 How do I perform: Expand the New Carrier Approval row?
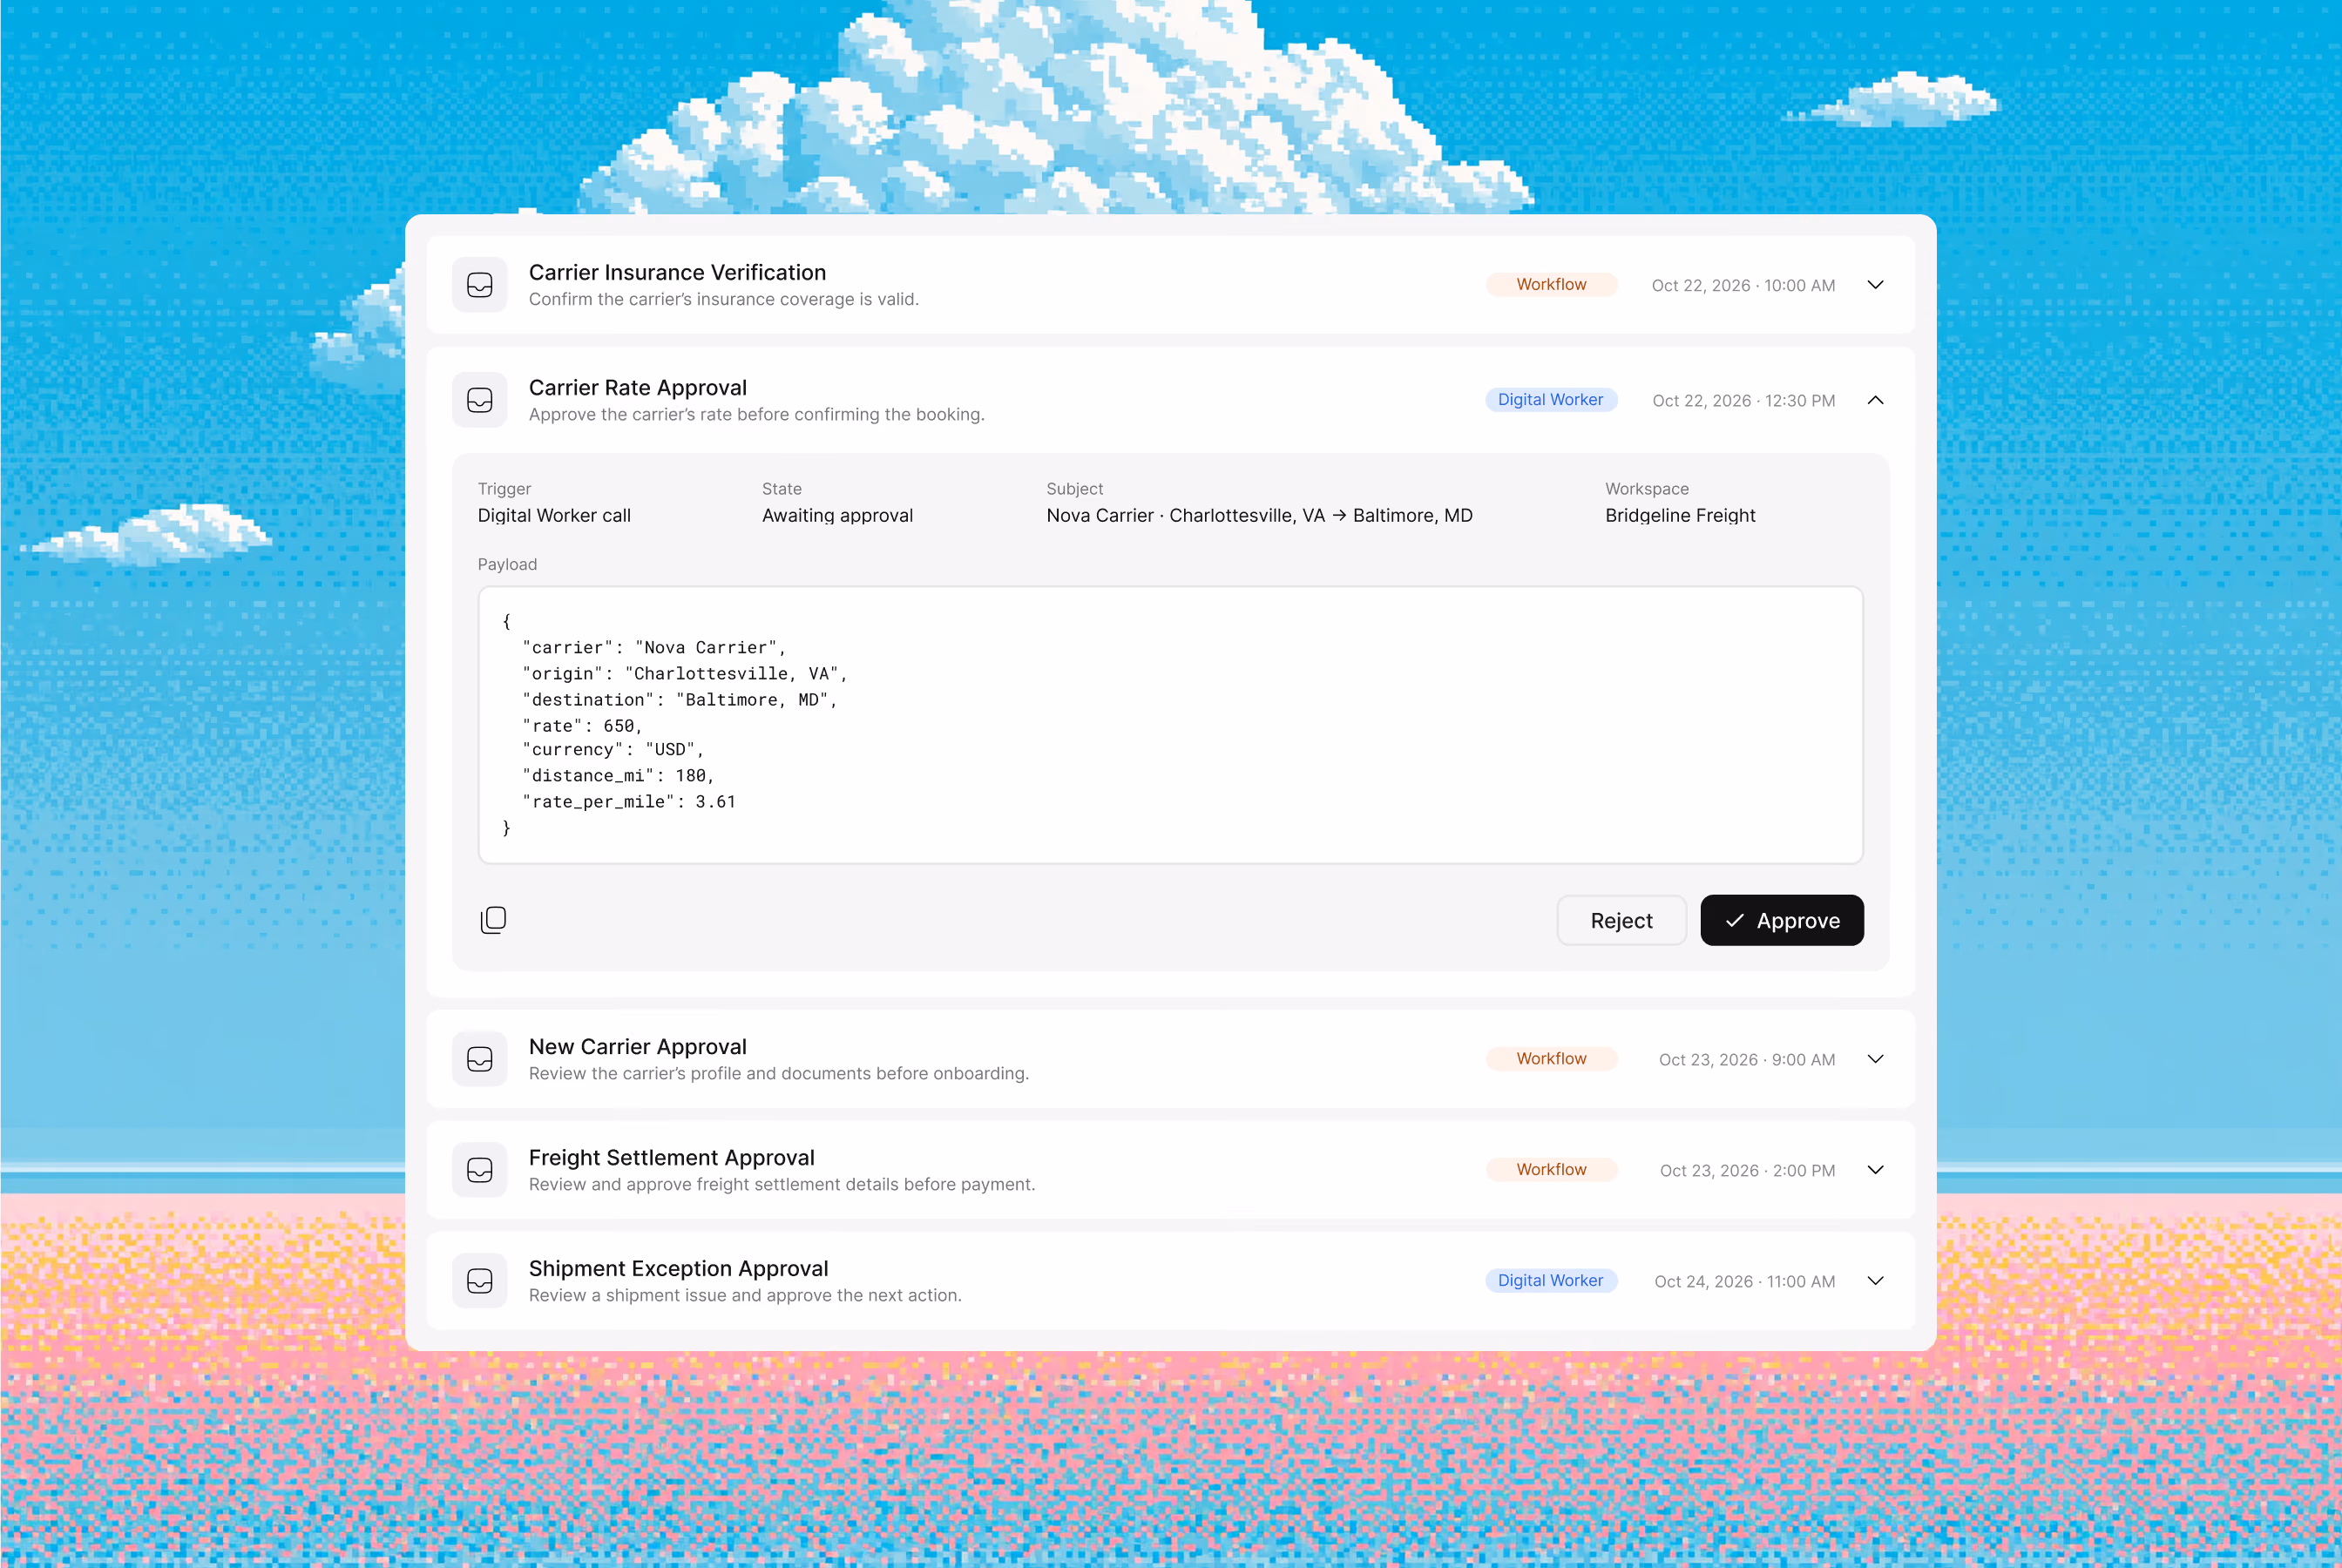click(x=1875, y=1059)
